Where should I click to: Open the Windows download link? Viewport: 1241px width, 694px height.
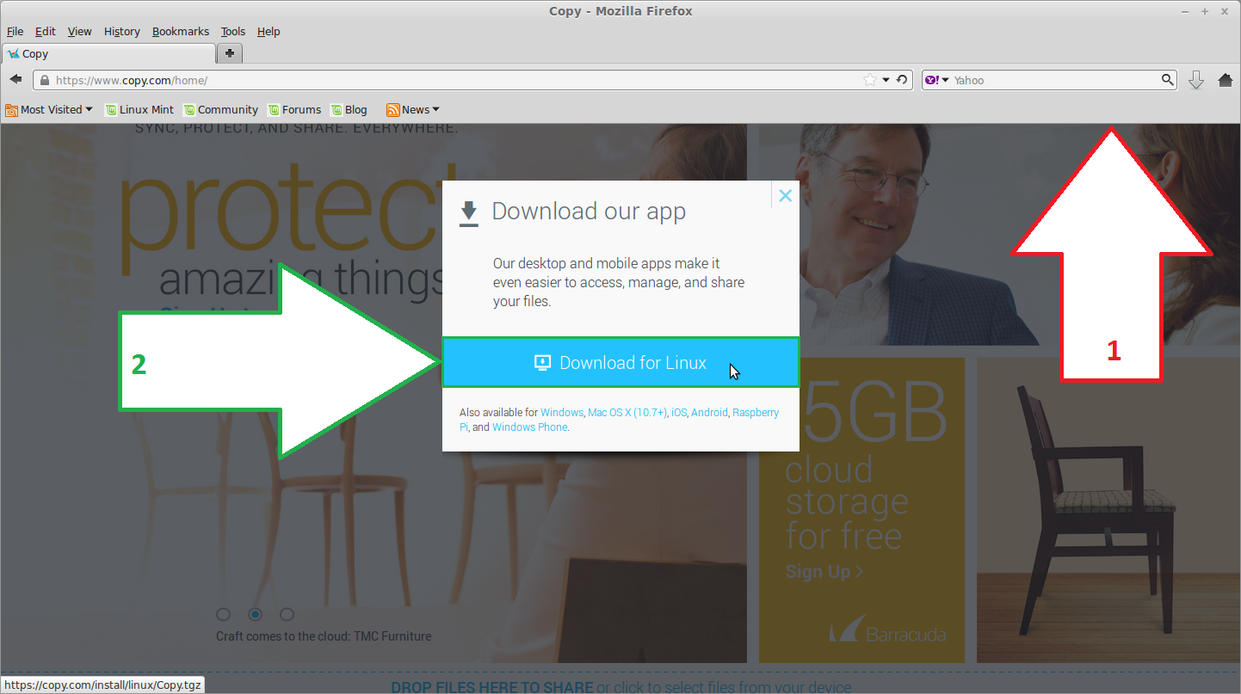click(x=562, y=413)
